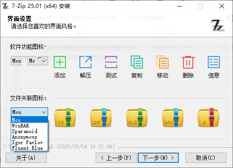Click the red Delete (删除) trash icon
This screenshot has height=168, width=233.
(188, 62)
